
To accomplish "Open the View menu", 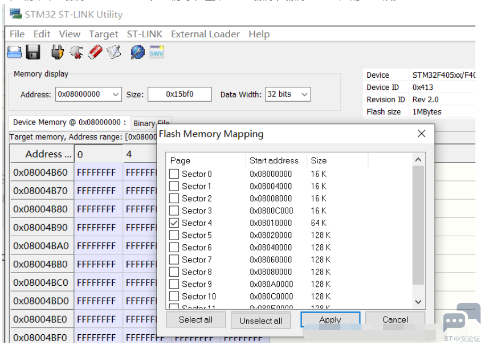I will [70, 34].
